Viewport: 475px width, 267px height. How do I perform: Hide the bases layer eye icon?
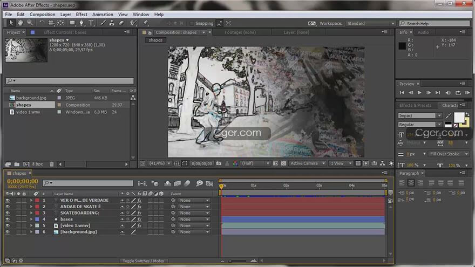click(x=8, y=219)
